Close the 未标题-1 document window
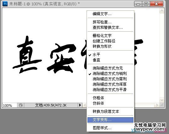 pos(156,4)
